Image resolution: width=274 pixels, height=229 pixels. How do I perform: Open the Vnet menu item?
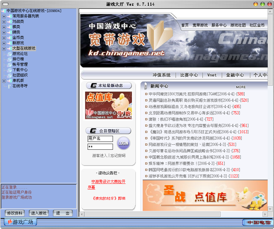[212, 75]
